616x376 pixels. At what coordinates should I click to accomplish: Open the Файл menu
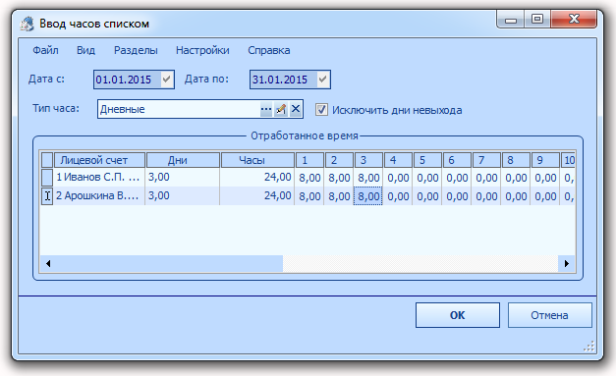tap(45, 50)
